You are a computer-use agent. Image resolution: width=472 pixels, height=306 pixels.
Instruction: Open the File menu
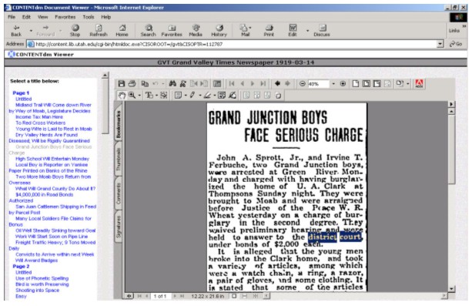click(12, 17)
